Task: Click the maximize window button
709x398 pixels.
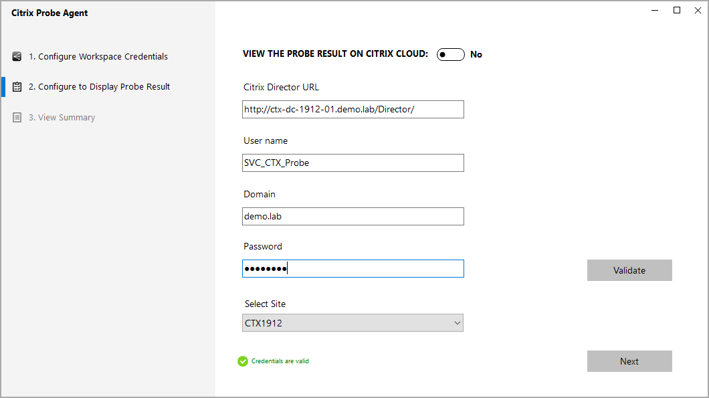Action: coord(676,10)
